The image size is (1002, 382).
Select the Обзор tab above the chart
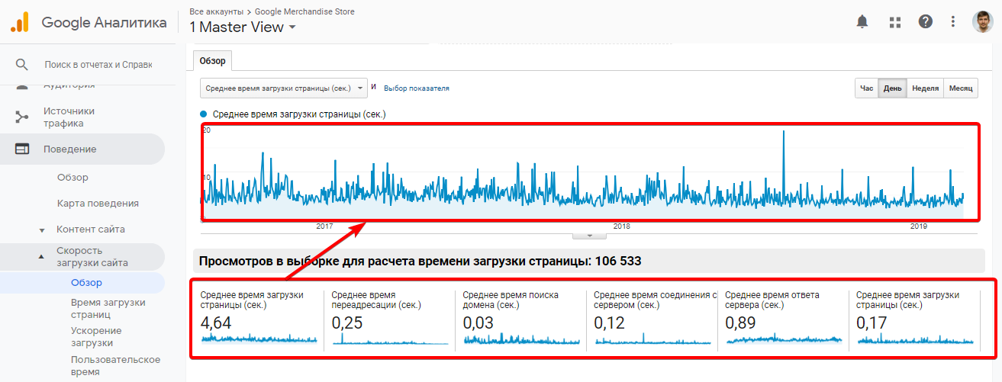[212, 61]
